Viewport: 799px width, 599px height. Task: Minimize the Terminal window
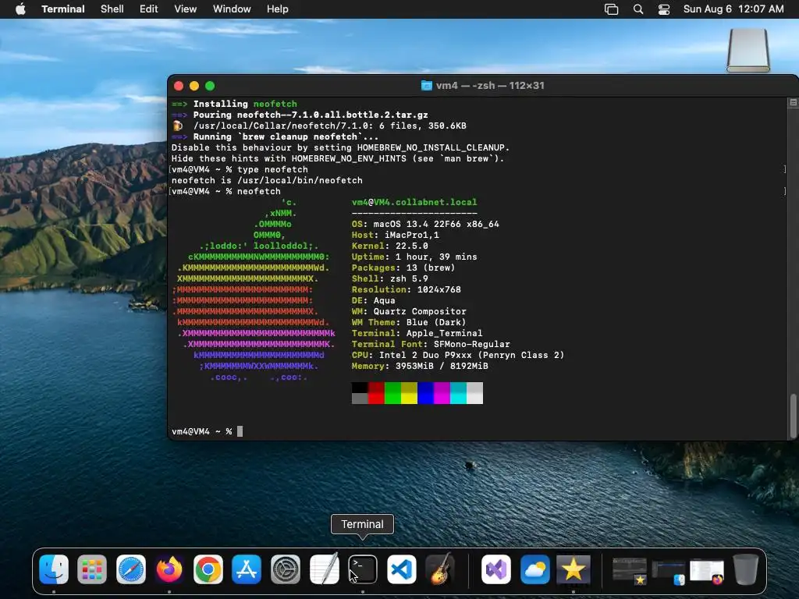(194, 86)
